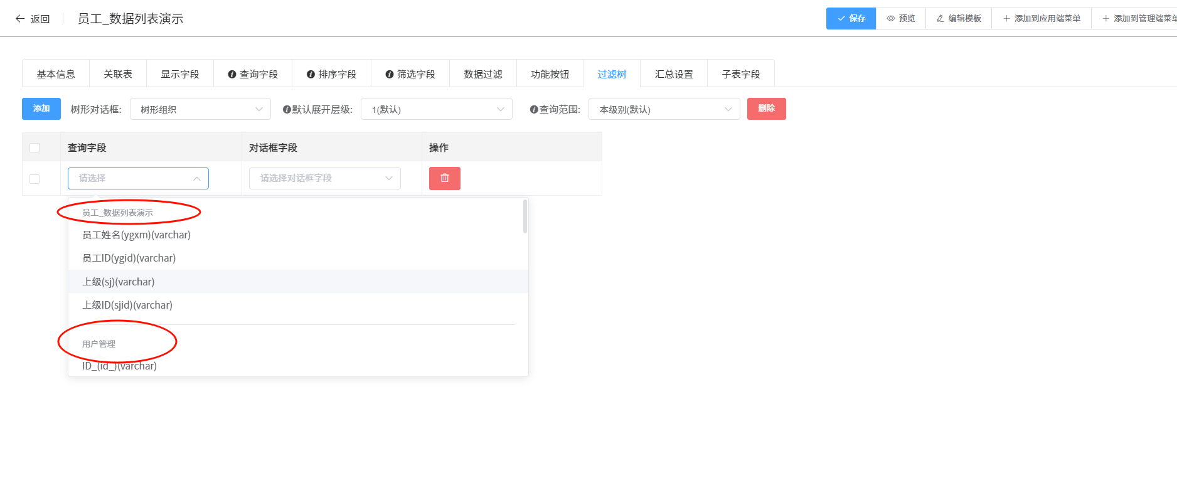This screenshot has width=1177, height=478.
Task: Open the 查询范围 dropdown
Action: [x=664, y=109]
